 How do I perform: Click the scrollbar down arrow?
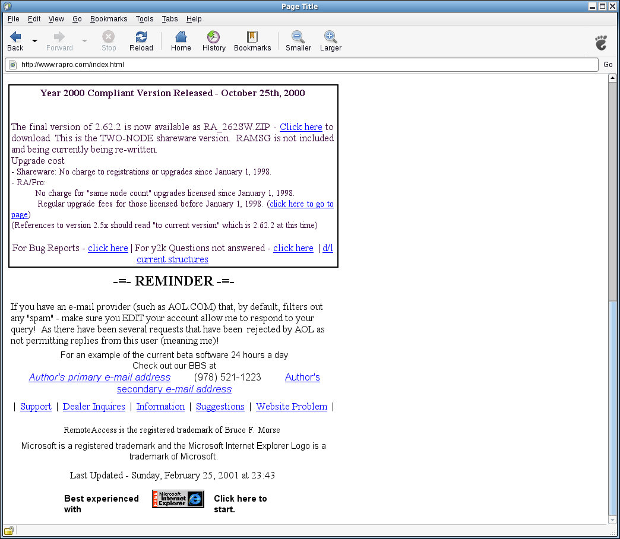point(612,521)
